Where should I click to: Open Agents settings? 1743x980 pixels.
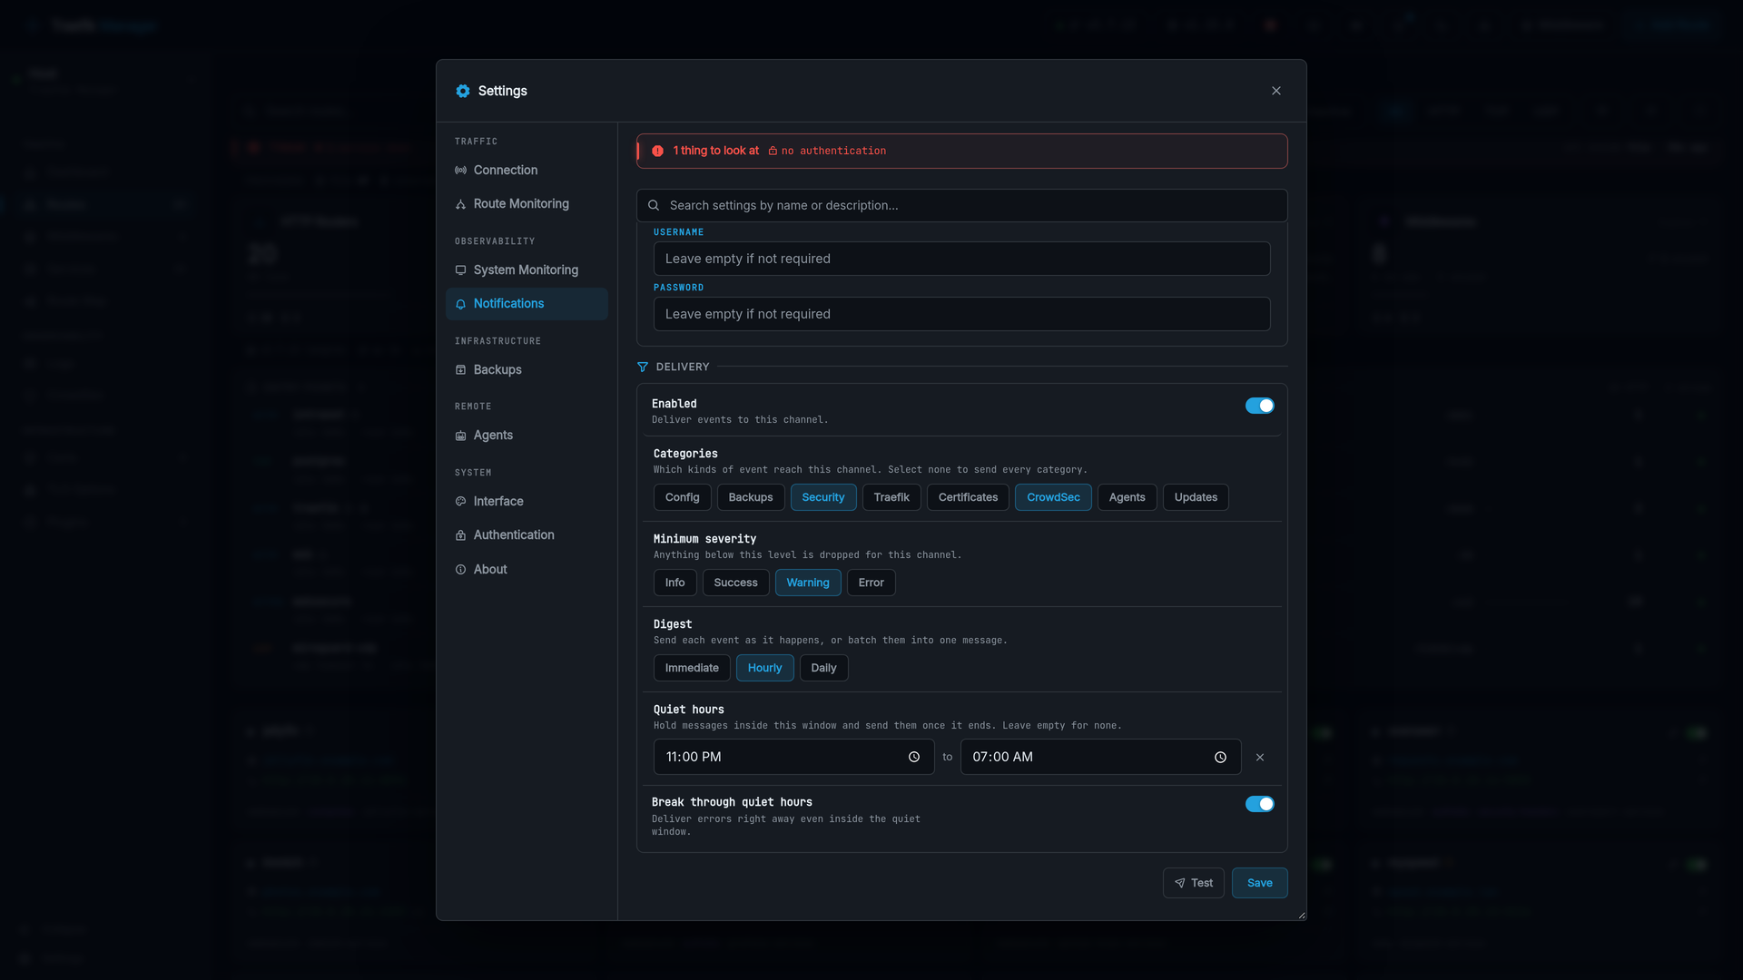coord(527,435)
